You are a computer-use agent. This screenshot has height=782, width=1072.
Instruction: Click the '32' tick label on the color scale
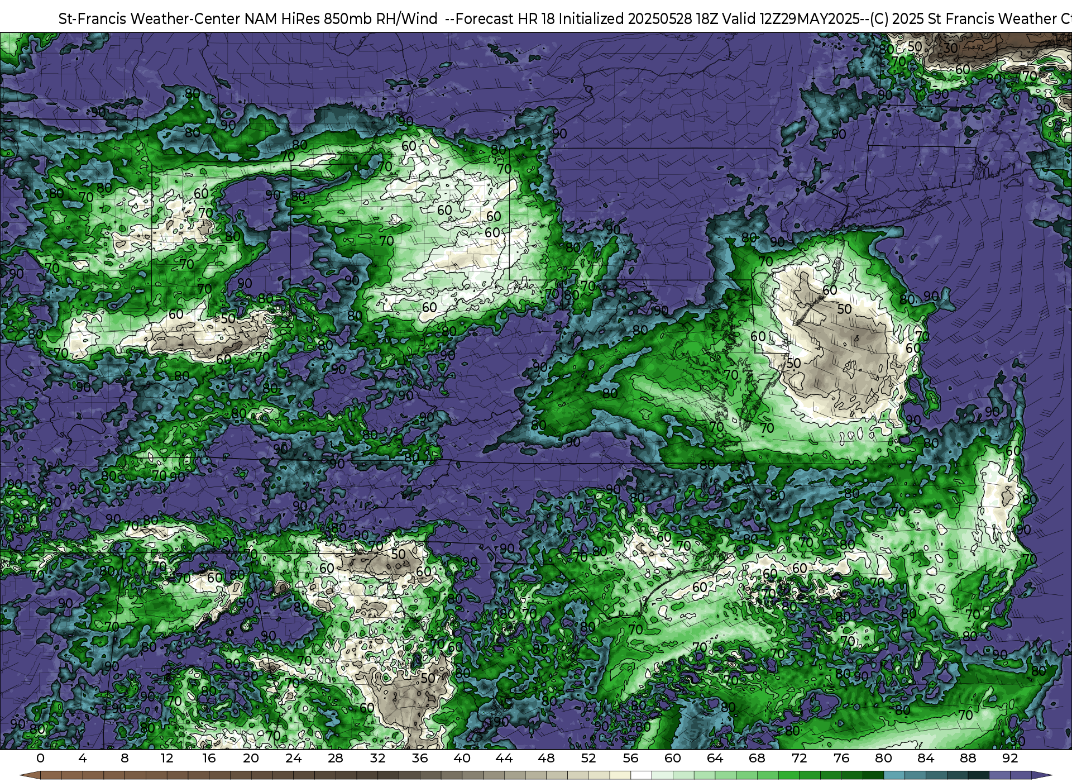pyautogui.click(x=377, y=759)
